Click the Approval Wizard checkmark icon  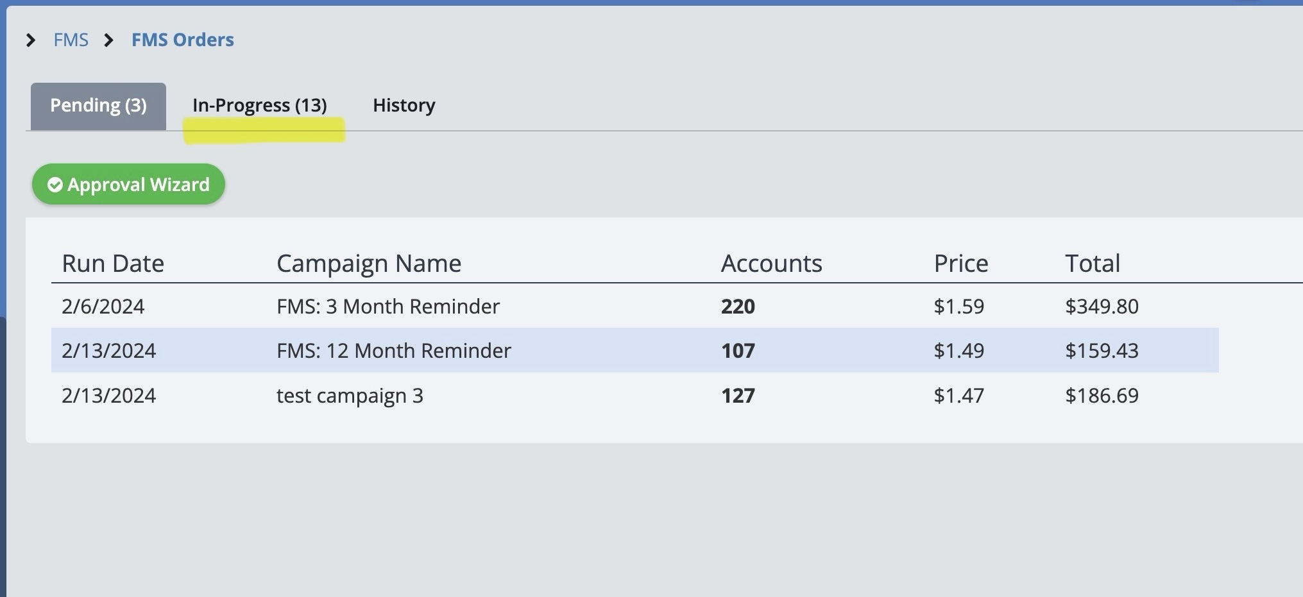pos(55,185)
